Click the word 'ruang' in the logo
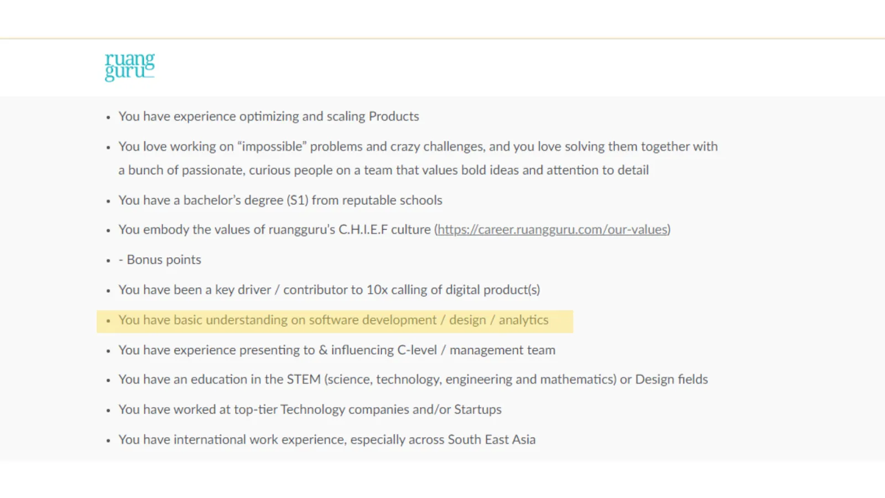The width and height of the screenshot is (885, 498). pos(129,59)
